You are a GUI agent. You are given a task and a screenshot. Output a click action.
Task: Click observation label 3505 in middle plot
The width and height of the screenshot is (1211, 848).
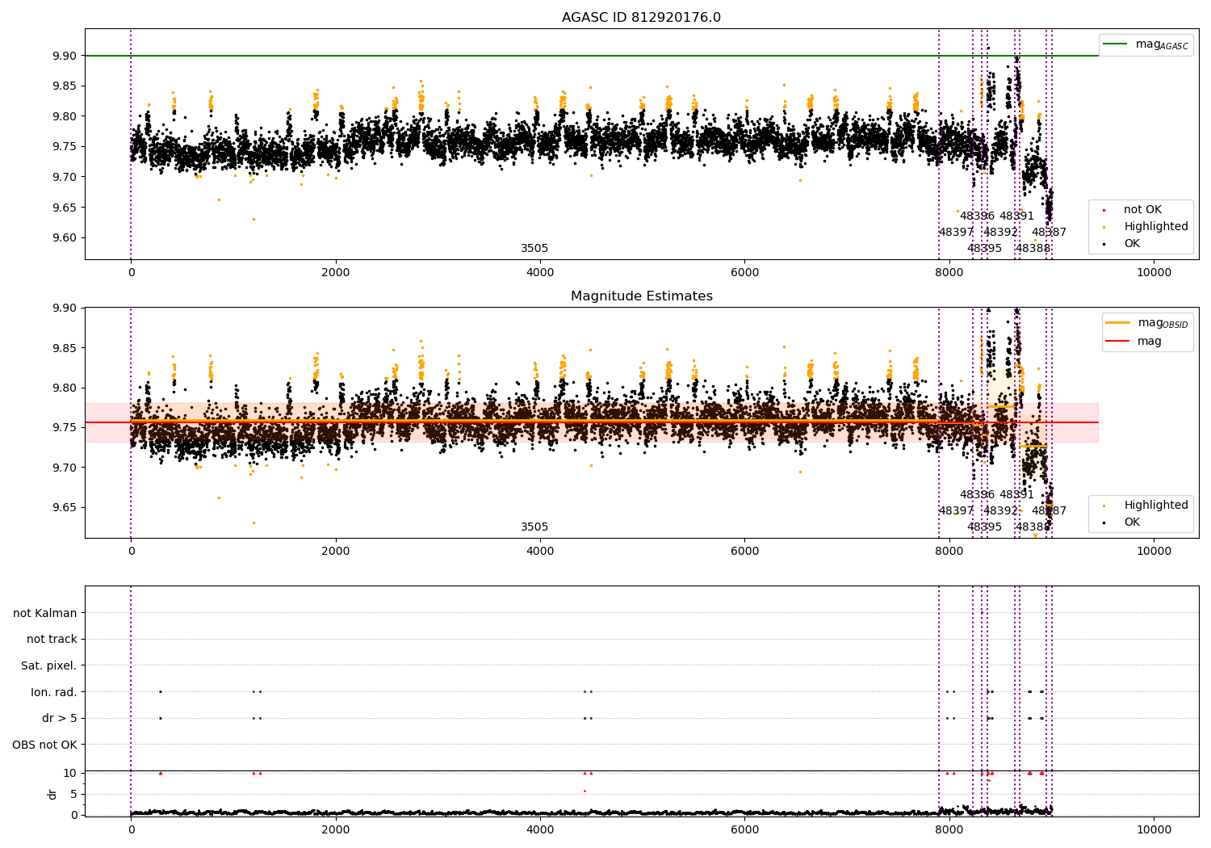(534, 527)
